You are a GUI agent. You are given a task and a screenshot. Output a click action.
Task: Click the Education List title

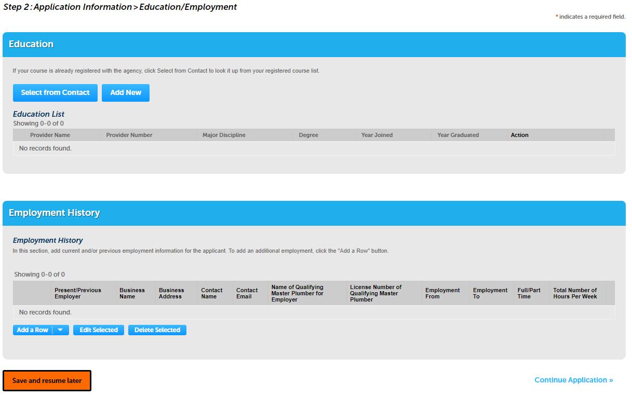pyautogui.click(x=39, y=114)
